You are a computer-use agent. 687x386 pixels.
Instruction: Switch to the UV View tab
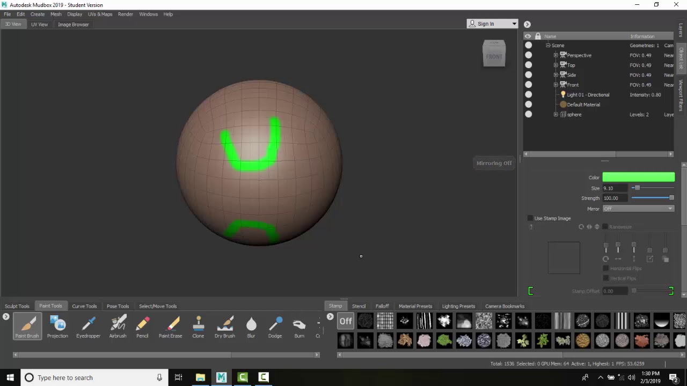(39, 24)
